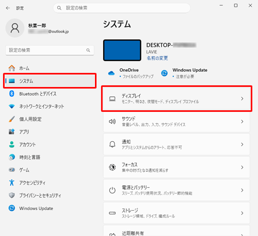Image resolution: width=258 pixels, height=236 pixels.
Task: Click the Windows Update circular arrows icon at top
Action: click(164, 73)
